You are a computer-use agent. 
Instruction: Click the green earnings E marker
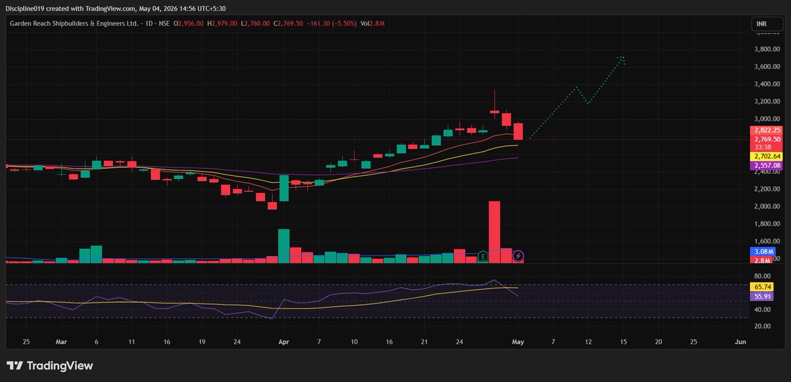[x=483, y=256]
